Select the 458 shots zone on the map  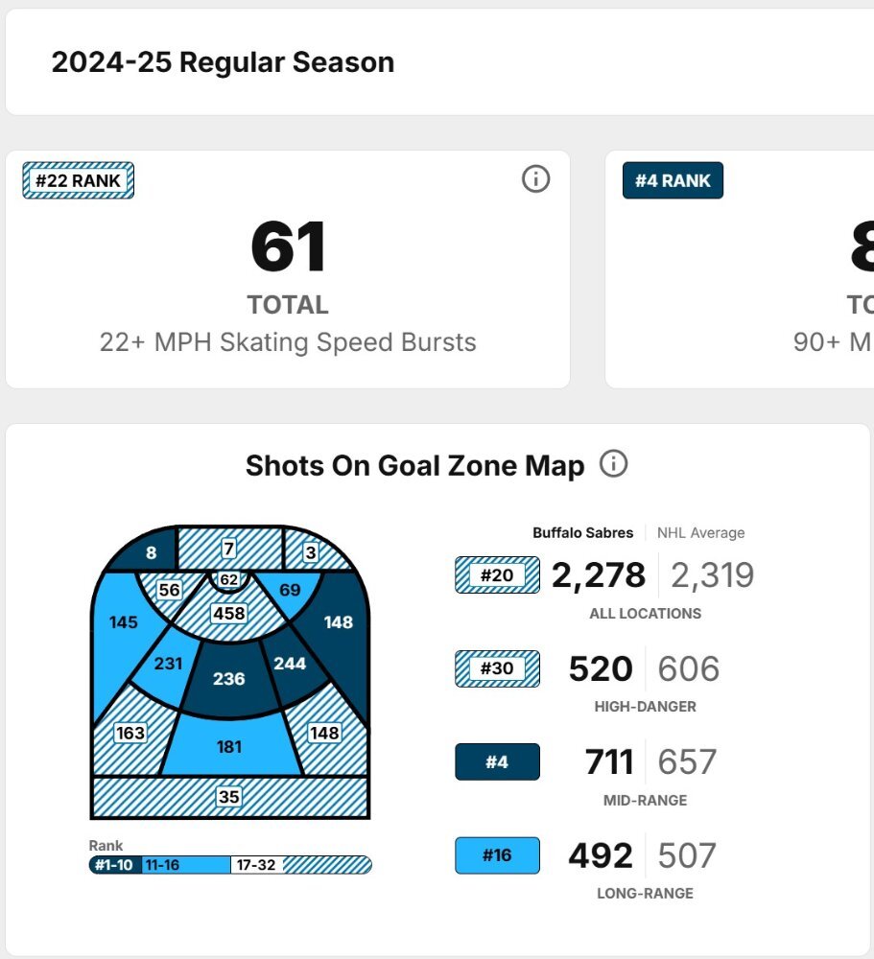click(229, 612)
